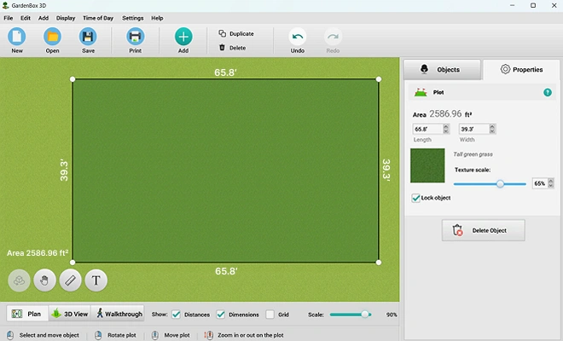Select the ruler measuring tool
This screenshot has height=341, width=563.
point(70,280)
